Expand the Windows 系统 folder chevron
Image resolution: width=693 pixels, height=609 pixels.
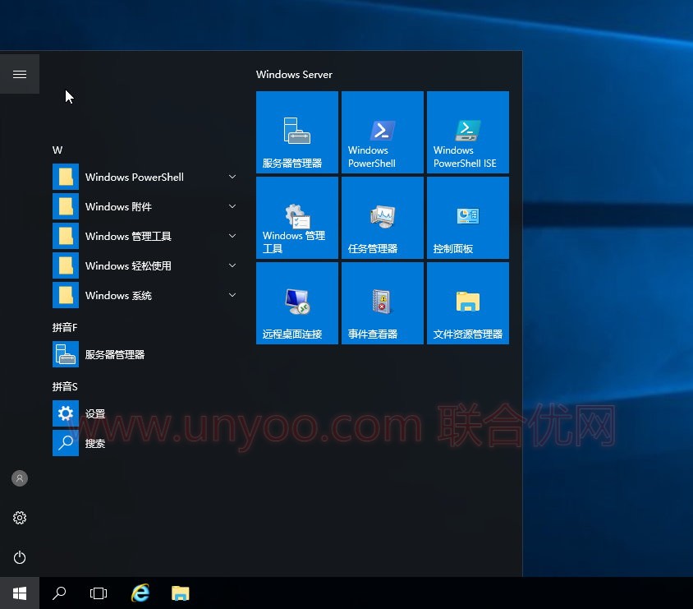[x=232, y=295]
